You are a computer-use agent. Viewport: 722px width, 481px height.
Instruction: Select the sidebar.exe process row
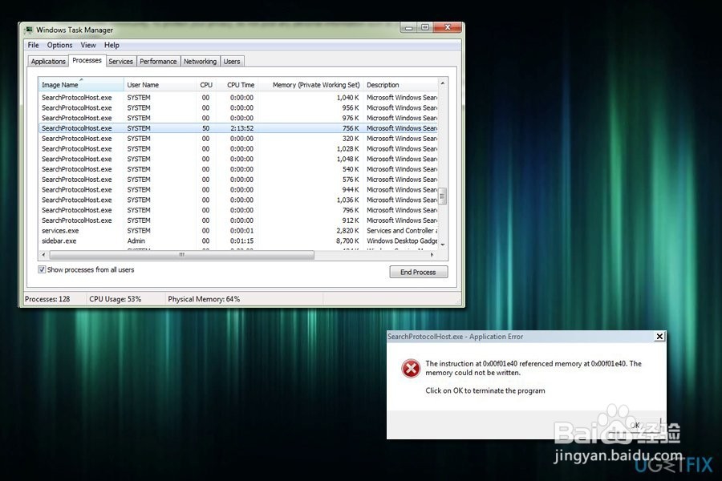(238, 240)
